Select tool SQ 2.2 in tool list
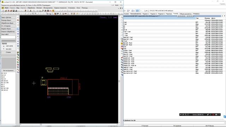Image resolution: width=226 pixels, height=127 pixels. point(4,75)
